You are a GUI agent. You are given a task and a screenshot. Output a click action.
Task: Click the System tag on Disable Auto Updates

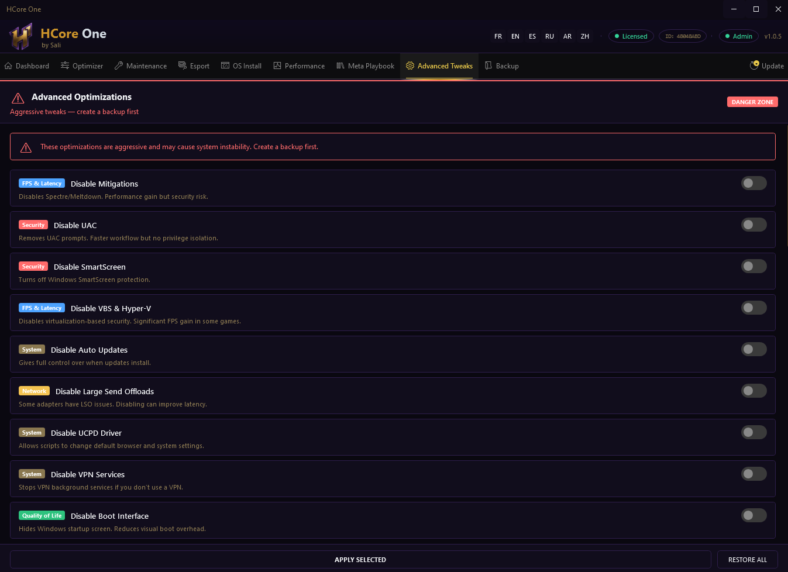pyautogui.click(x=32, y=350)
